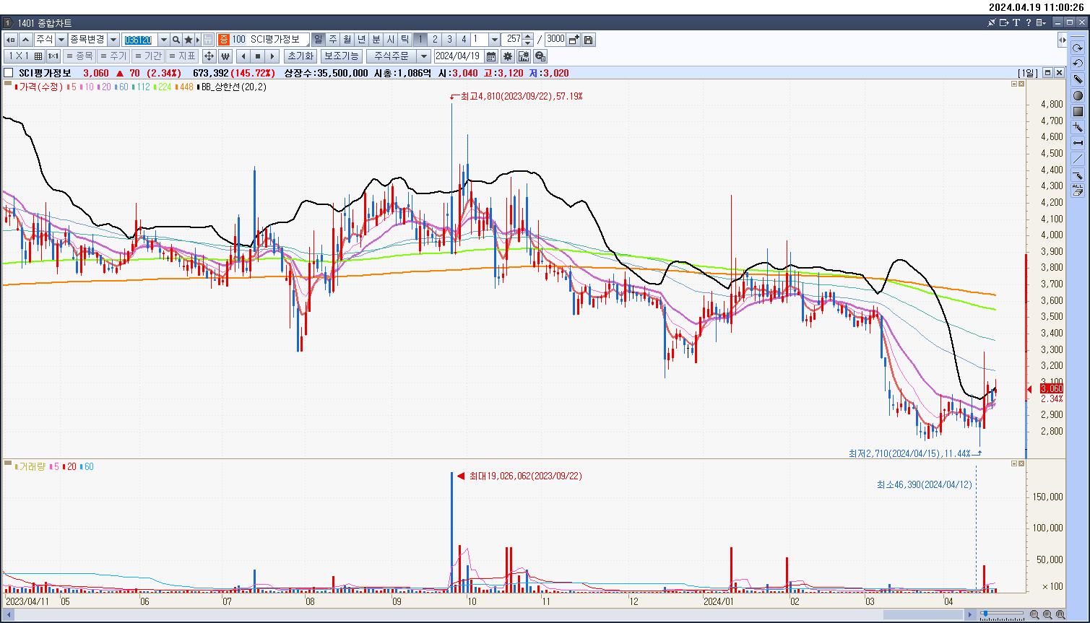Click the 257 count stepper arrows
Image resolution: width=1090 pixels, height=623 pixels.
coord(529,40)
